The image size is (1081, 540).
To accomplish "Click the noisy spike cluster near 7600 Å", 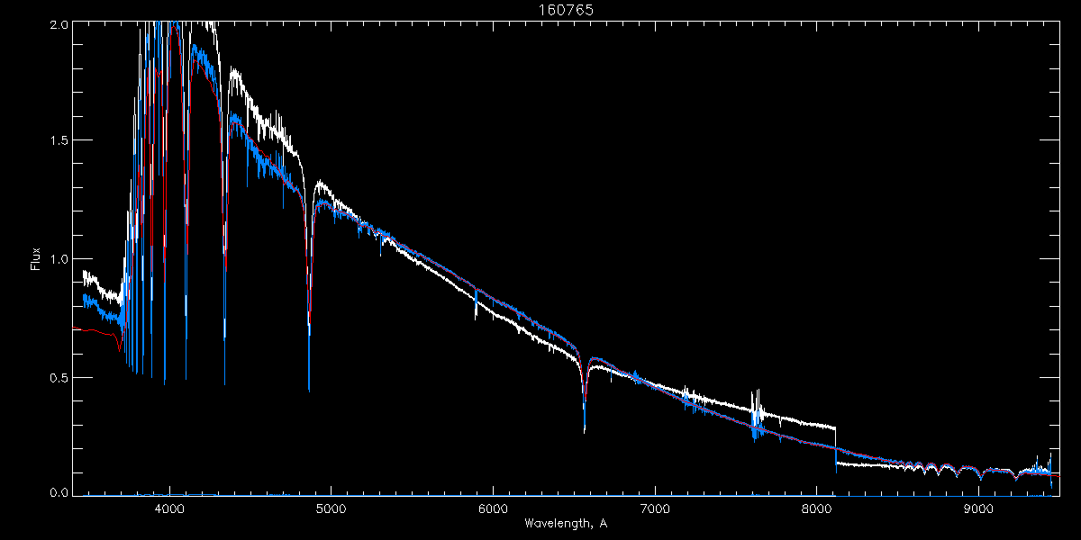I will 758,414.
